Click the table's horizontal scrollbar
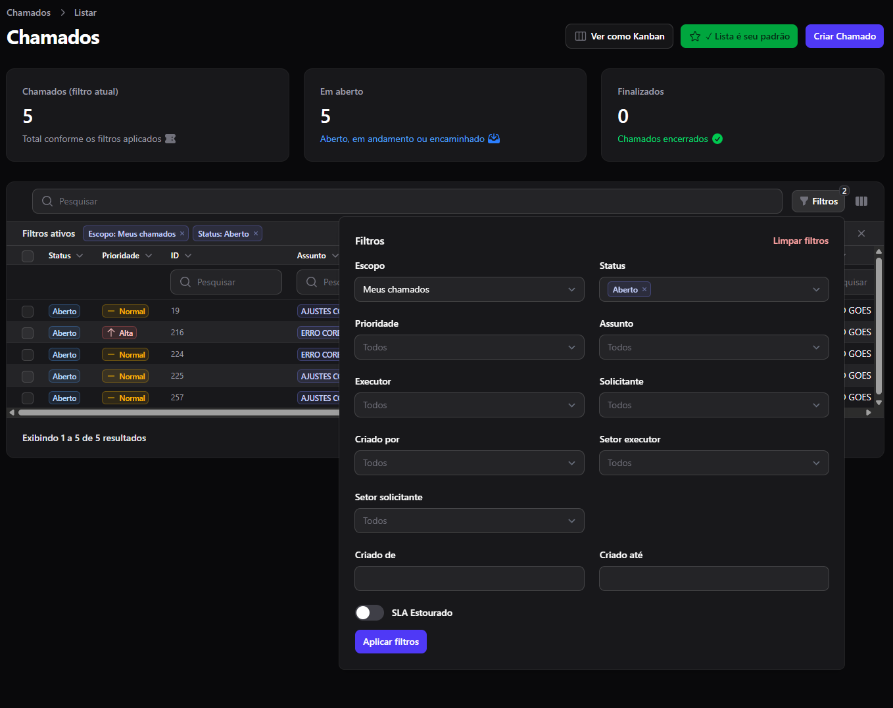 tap(179, 413)
